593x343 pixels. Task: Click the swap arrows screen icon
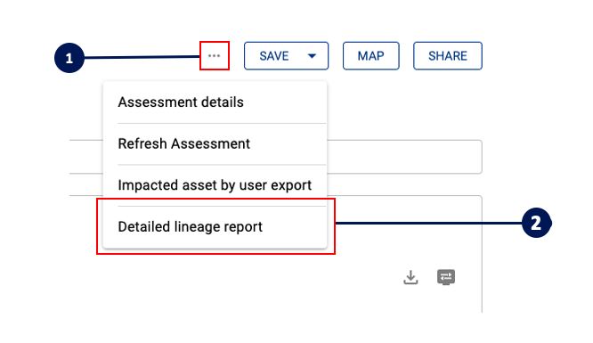coord(446,277)
